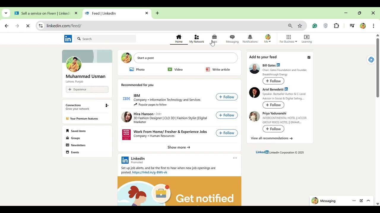Follow Ariel Benedetti
The width and height of the screenshot is (380, 213).
(273, 105)
